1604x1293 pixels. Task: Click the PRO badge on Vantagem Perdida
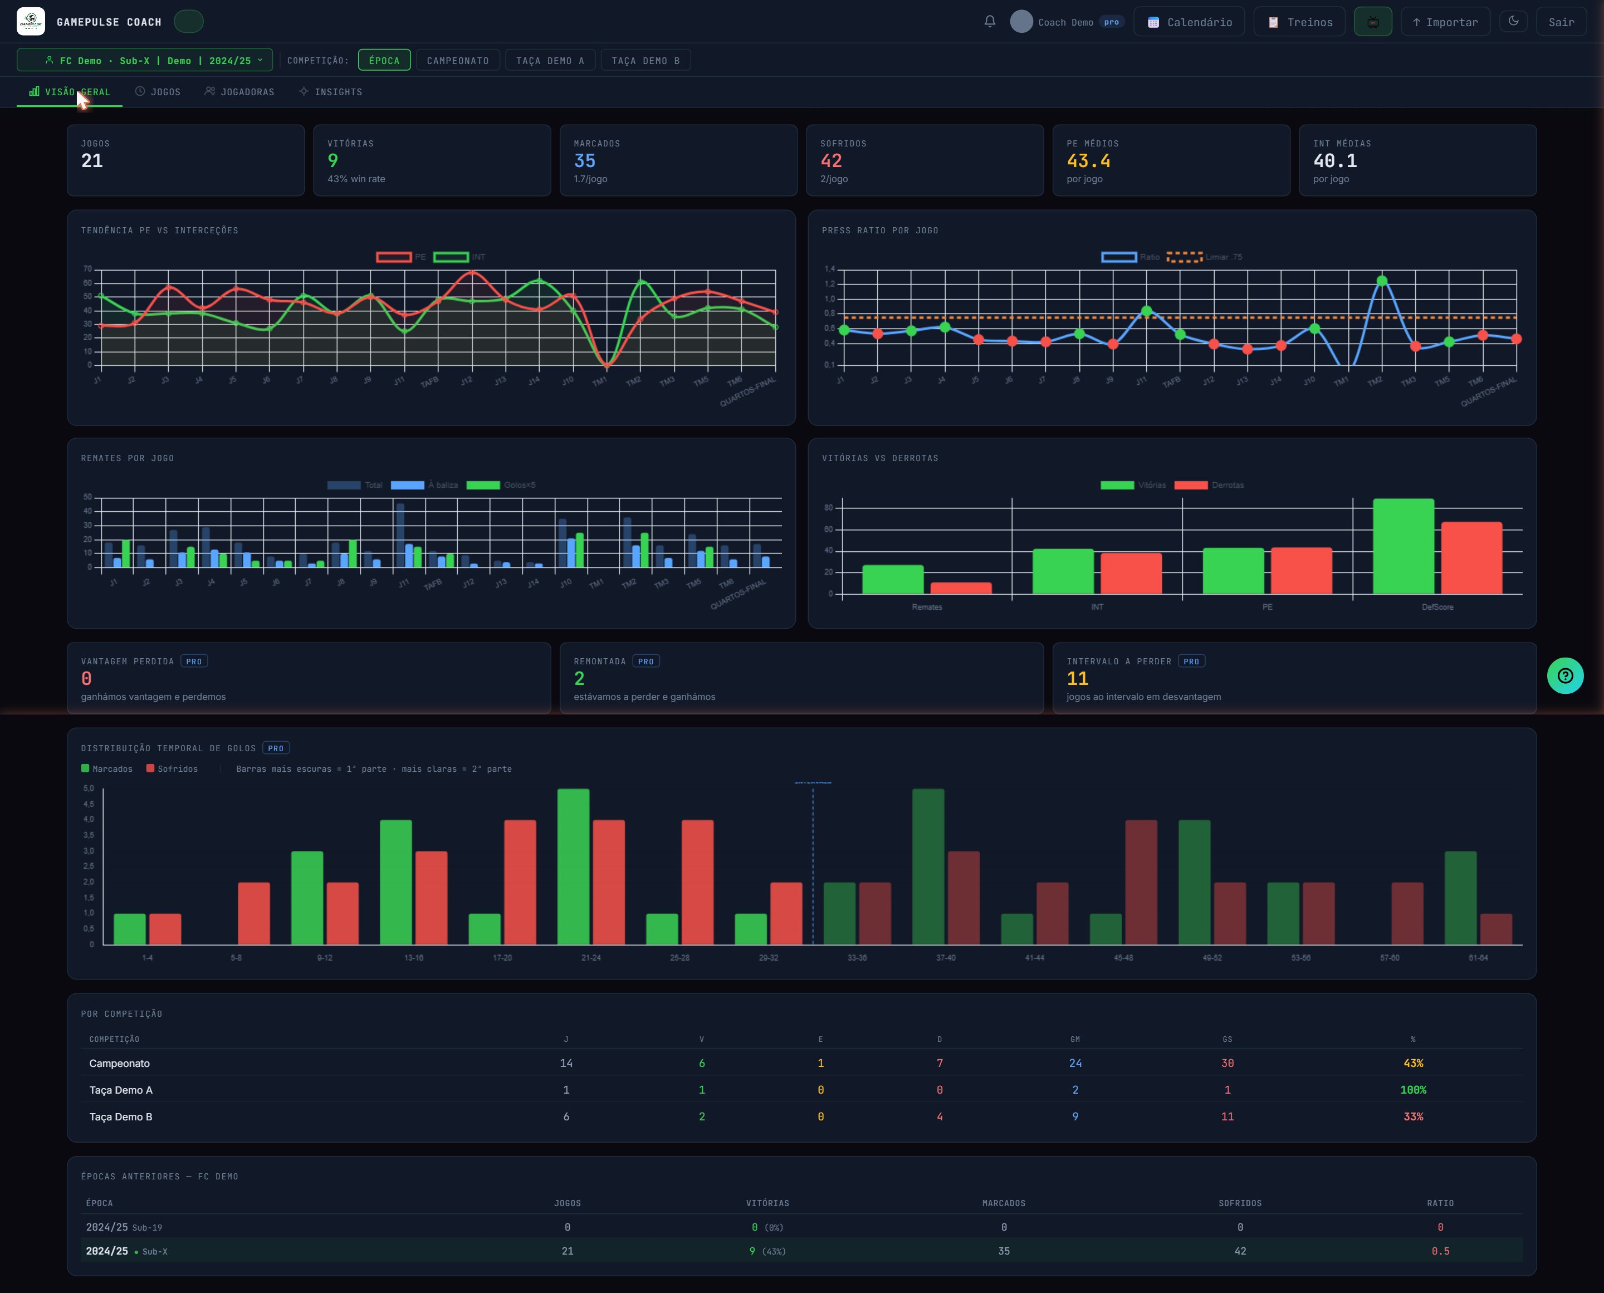click(x=194, y=662)
